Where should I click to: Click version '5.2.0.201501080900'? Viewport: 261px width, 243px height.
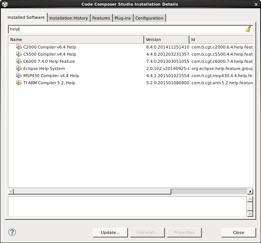(167, 83)
